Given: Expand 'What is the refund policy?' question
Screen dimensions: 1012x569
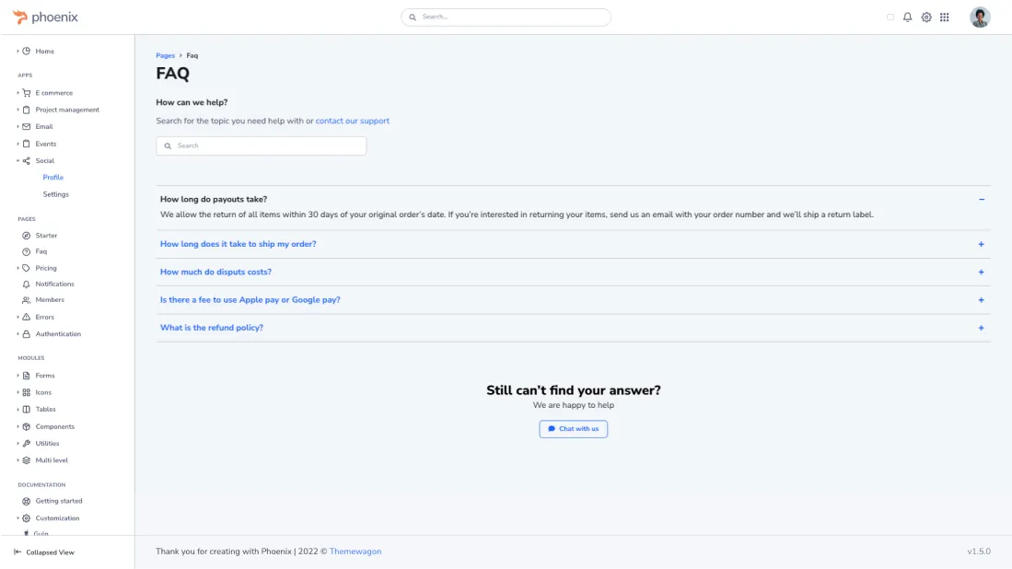Looking at the screenshot, I should pos(212,328).
